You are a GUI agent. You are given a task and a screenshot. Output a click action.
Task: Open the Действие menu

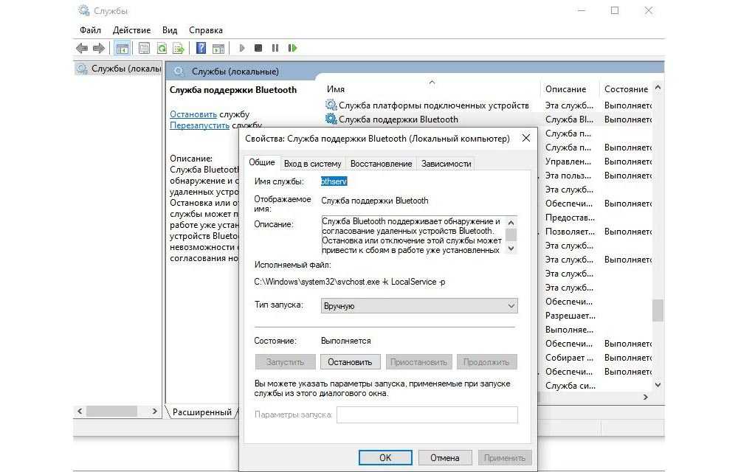[131, 30]
